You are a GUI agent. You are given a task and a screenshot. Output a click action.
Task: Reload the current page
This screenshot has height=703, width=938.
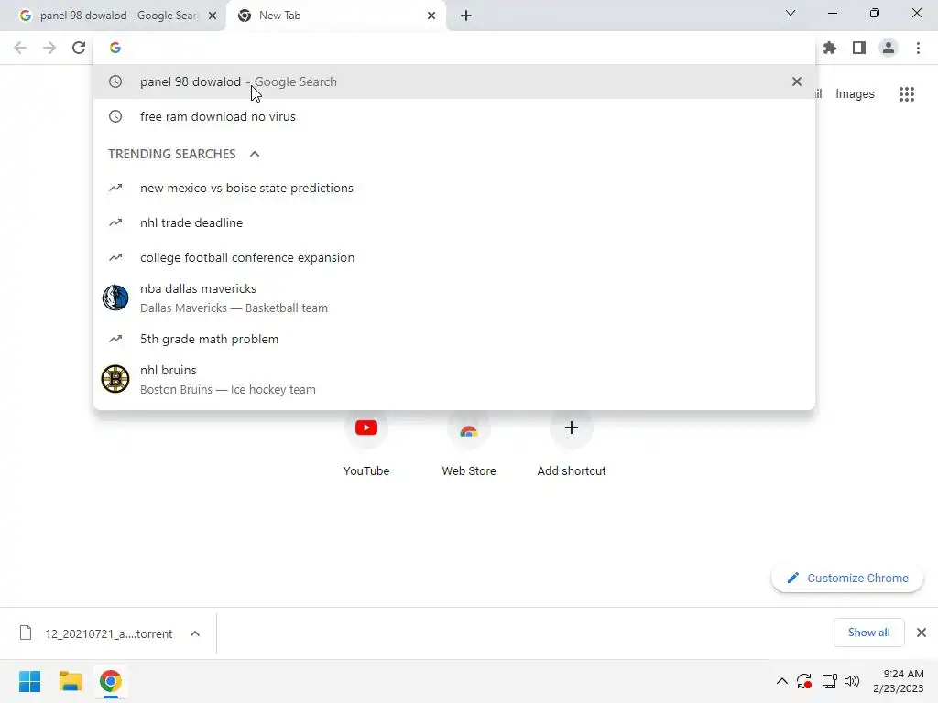(x=79, y=48)
